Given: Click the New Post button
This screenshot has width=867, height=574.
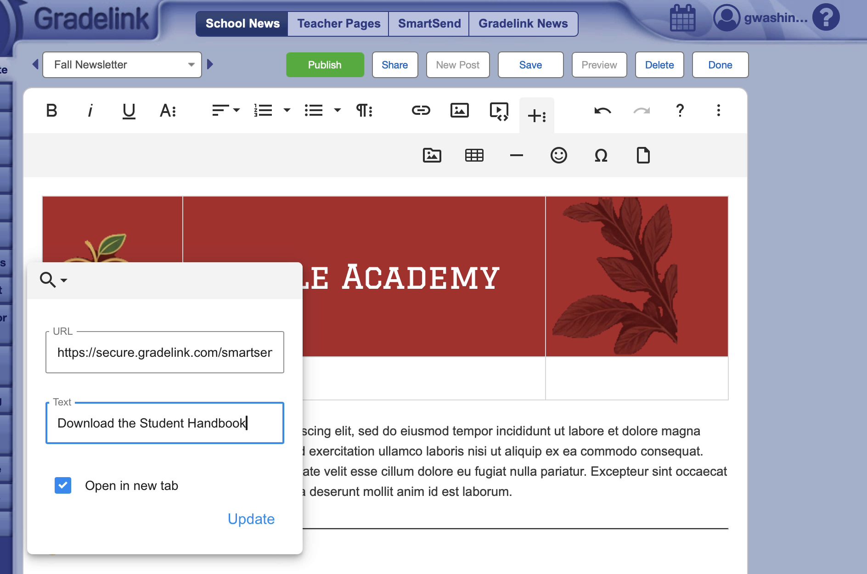Looking at the screenshot, I should click(458, 65).
